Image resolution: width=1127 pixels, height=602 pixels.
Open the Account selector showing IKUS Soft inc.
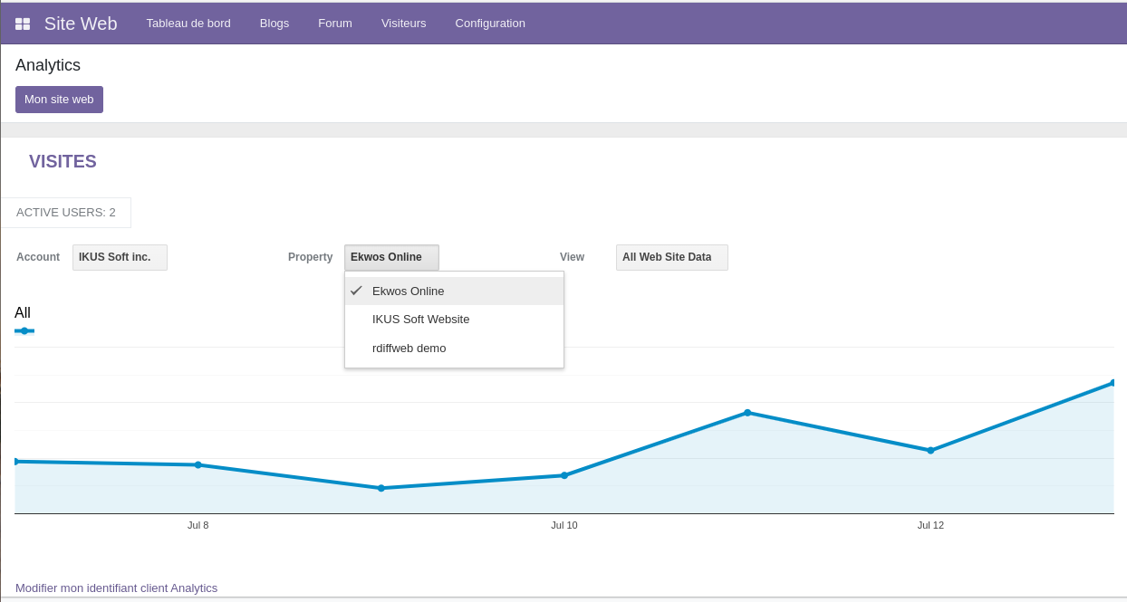(x=120, y=257)
